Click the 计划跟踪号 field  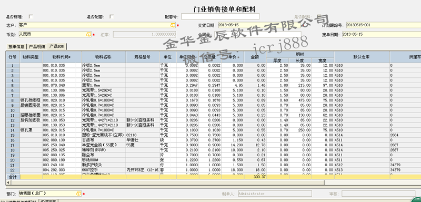[x=384, y=25]
